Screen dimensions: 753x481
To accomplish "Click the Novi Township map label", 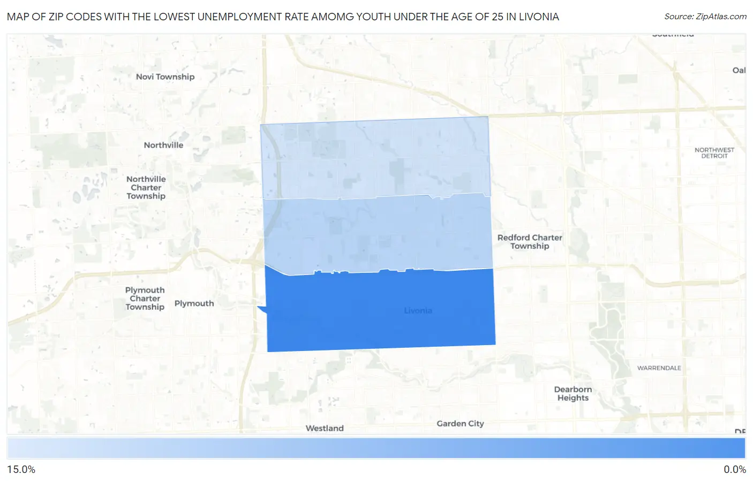I will (165, 77).
